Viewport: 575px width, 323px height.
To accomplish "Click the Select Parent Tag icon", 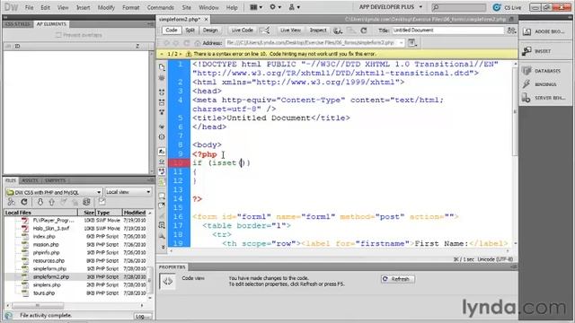I will coord(162,127).
